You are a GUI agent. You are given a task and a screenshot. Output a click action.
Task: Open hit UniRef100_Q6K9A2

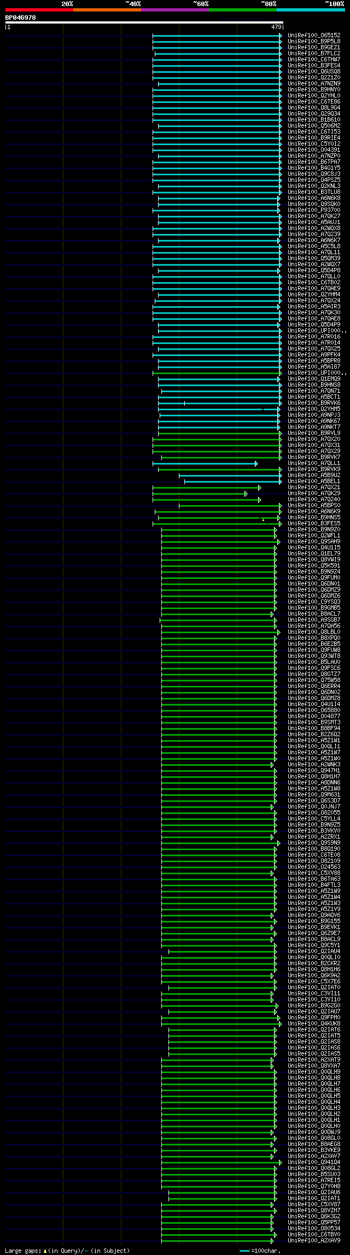(314, 976)
